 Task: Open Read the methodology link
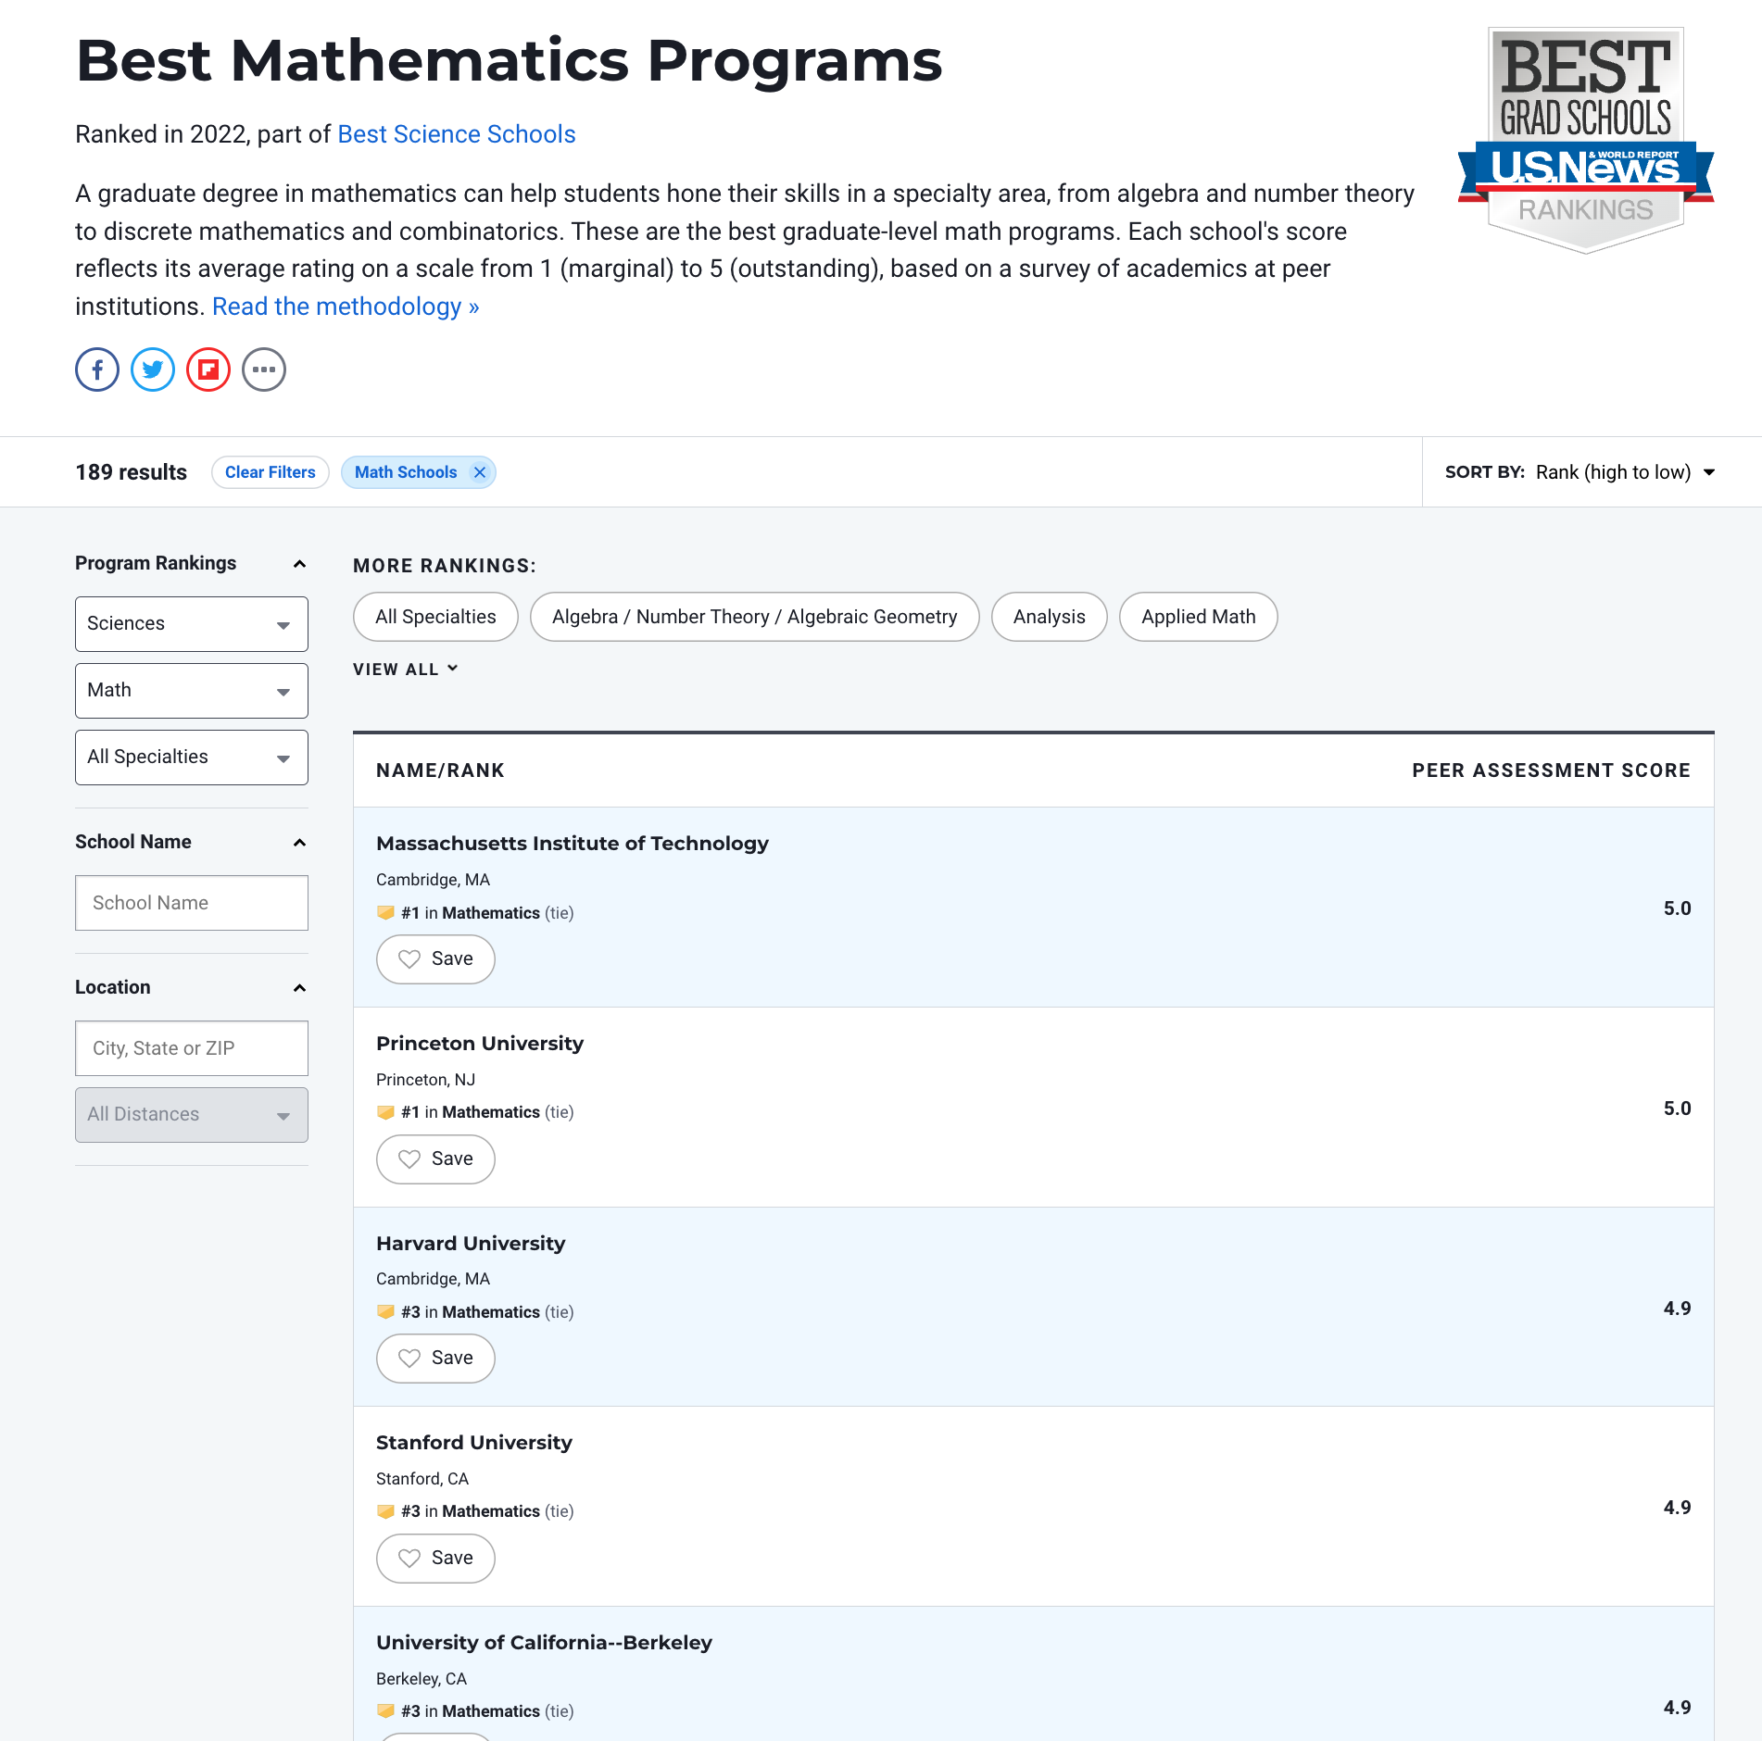[346, 307]
